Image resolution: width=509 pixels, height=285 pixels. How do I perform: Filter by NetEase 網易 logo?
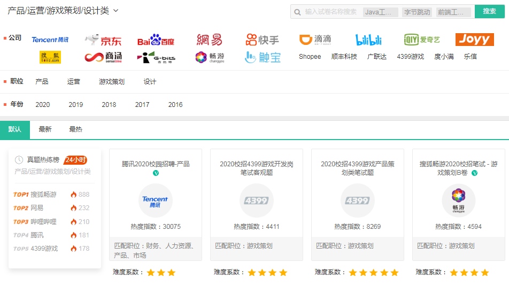pyautogui.click(x=210, y=40)
